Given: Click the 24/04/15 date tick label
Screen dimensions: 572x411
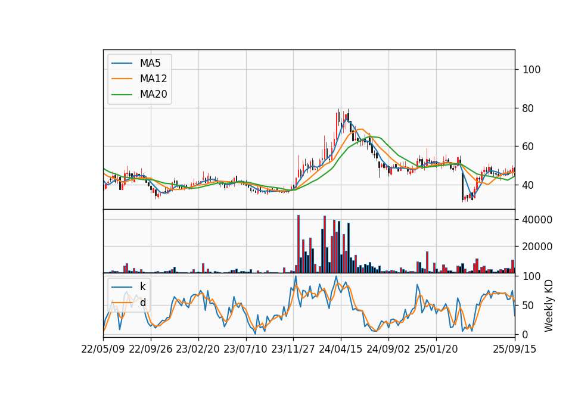Looking at the screenshot, I should point(340,349).
